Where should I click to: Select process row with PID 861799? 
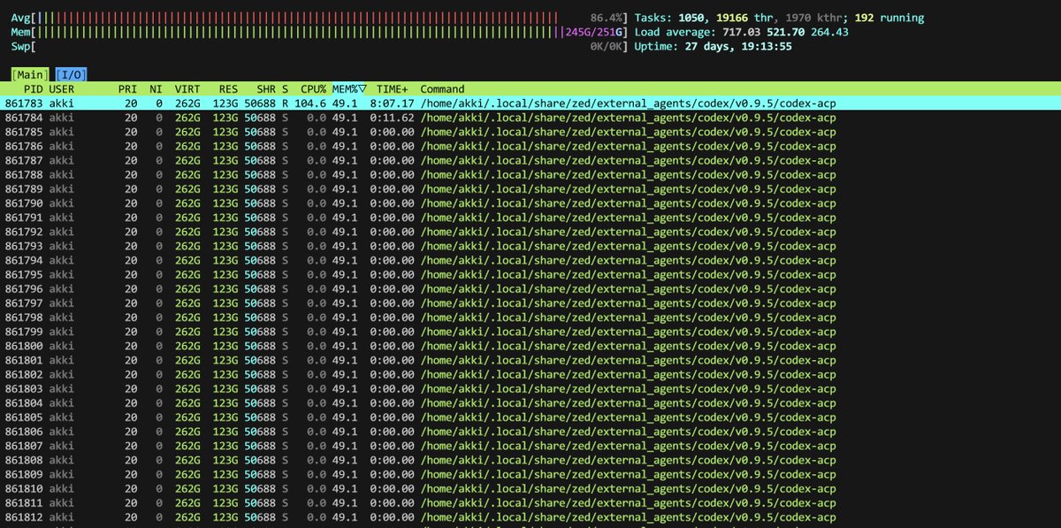point(530,332)
